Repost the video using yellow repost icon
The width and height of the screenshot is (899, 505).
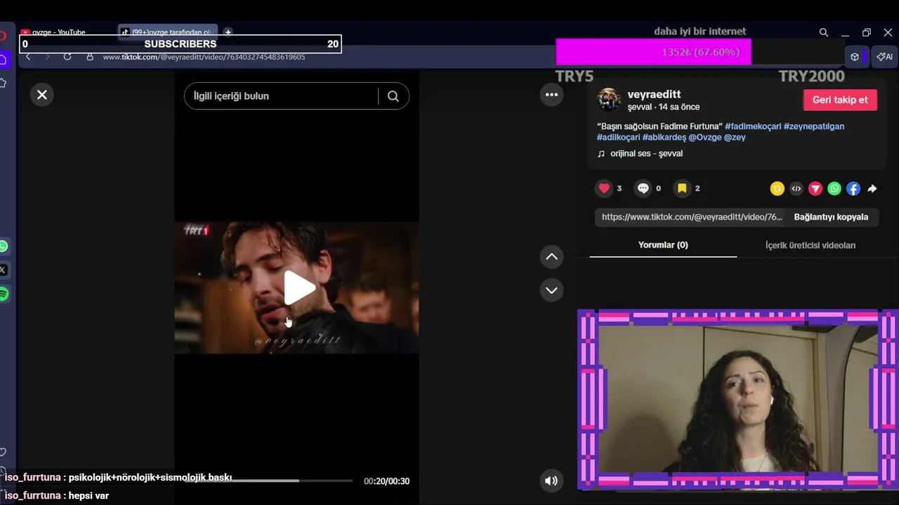click(777, 189)
